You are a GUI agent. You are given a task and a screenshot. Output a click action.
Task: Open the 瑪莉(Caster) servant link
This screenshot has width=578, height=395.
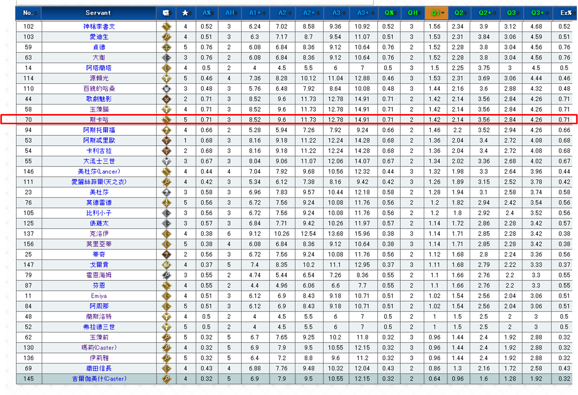click(x=99, y=348)
